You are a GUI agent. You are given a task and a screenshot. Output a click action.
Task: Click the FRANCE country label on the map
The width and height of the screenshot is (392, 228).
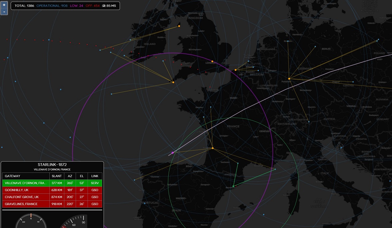(x=233, y=126)
